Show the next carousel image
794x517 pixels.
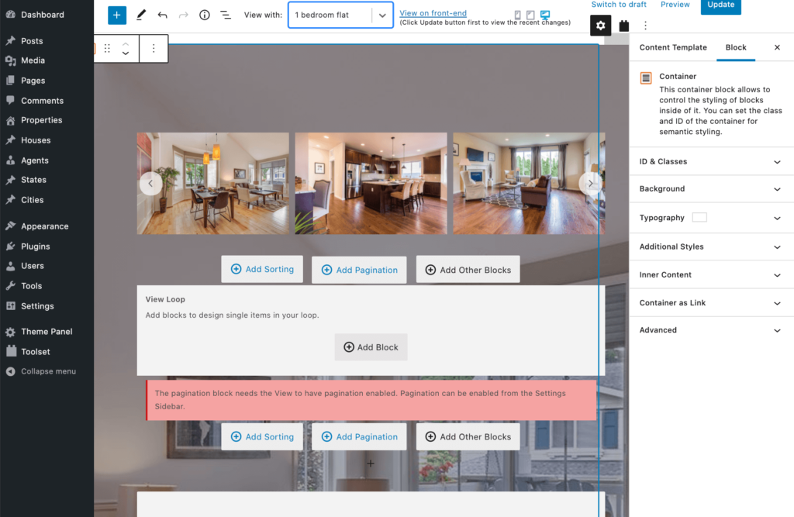pyautogui.click(x=590, y=183)
